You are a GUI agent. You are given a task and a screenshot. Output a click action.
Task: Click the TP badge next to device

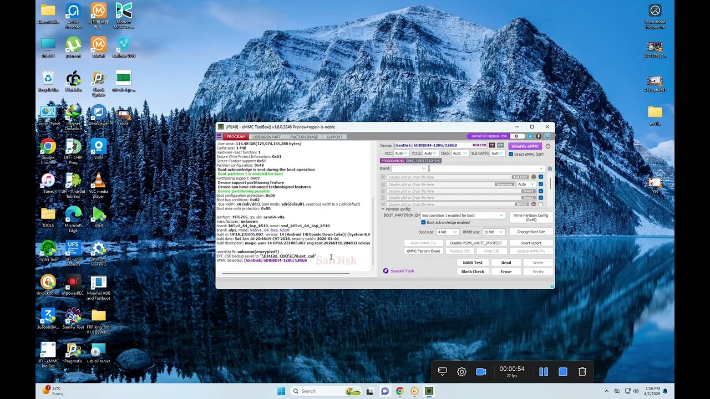pos(492,146)
